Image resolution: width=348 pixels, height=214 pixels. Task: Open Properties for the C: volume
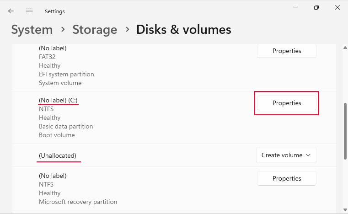pyautogui.click(x=287, y=103)
